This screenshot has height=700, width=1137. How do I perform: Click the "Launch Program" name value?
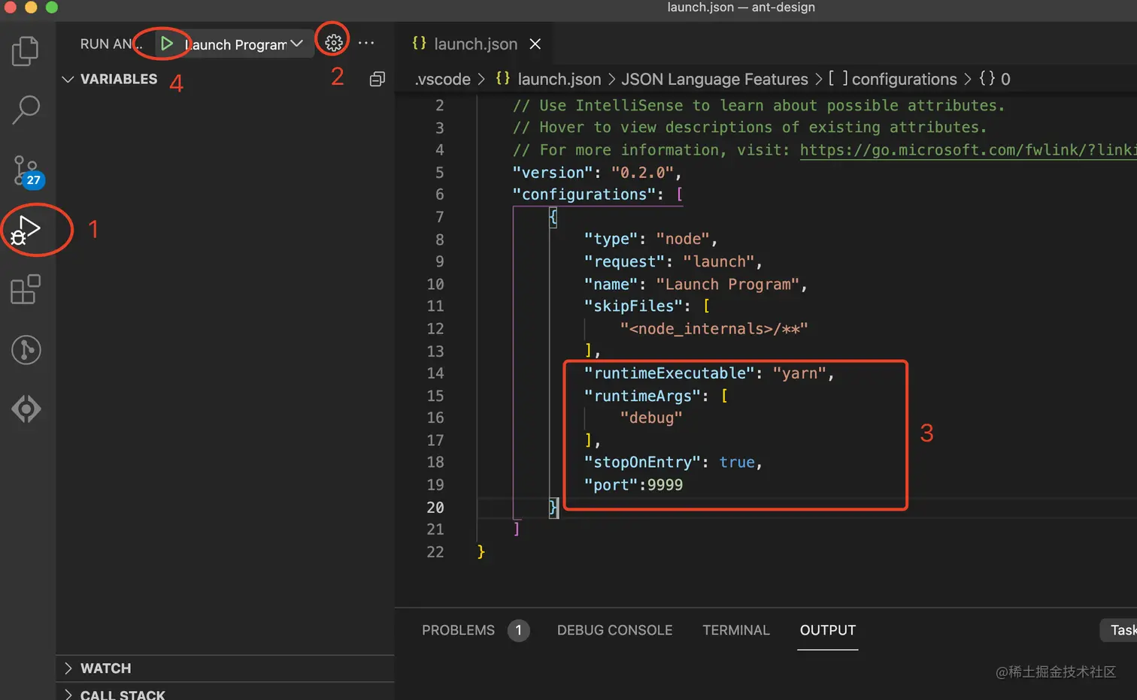pyautogui.click(x=727, y=285)
